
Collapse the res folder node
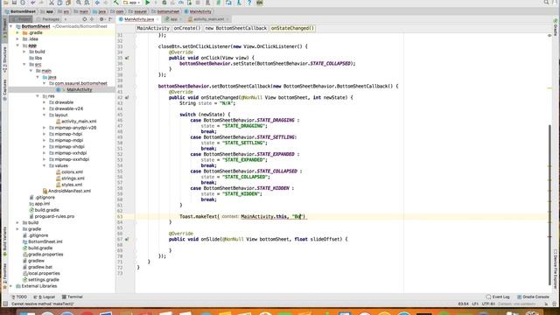38,96
